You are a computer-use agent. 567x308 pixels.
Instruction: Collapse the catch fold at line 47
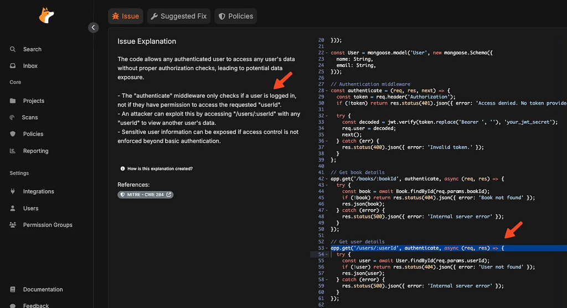(327, 210)
